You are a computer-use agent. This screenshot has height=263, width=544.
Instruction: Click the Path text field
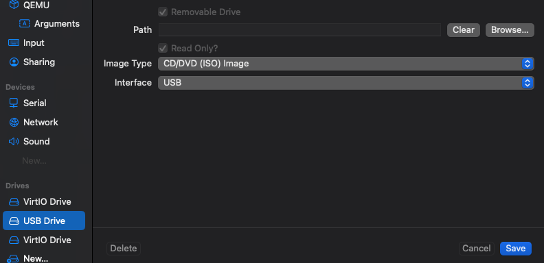pyautogui.click(x=299, y=30)
